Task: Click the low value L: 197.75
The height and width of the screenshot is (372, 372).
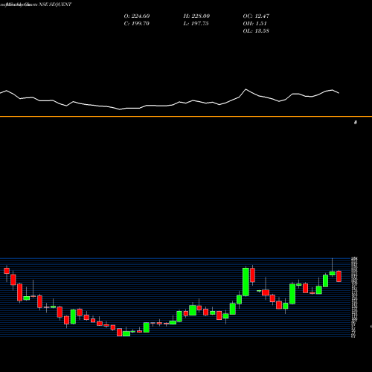Action: point(196,24)
